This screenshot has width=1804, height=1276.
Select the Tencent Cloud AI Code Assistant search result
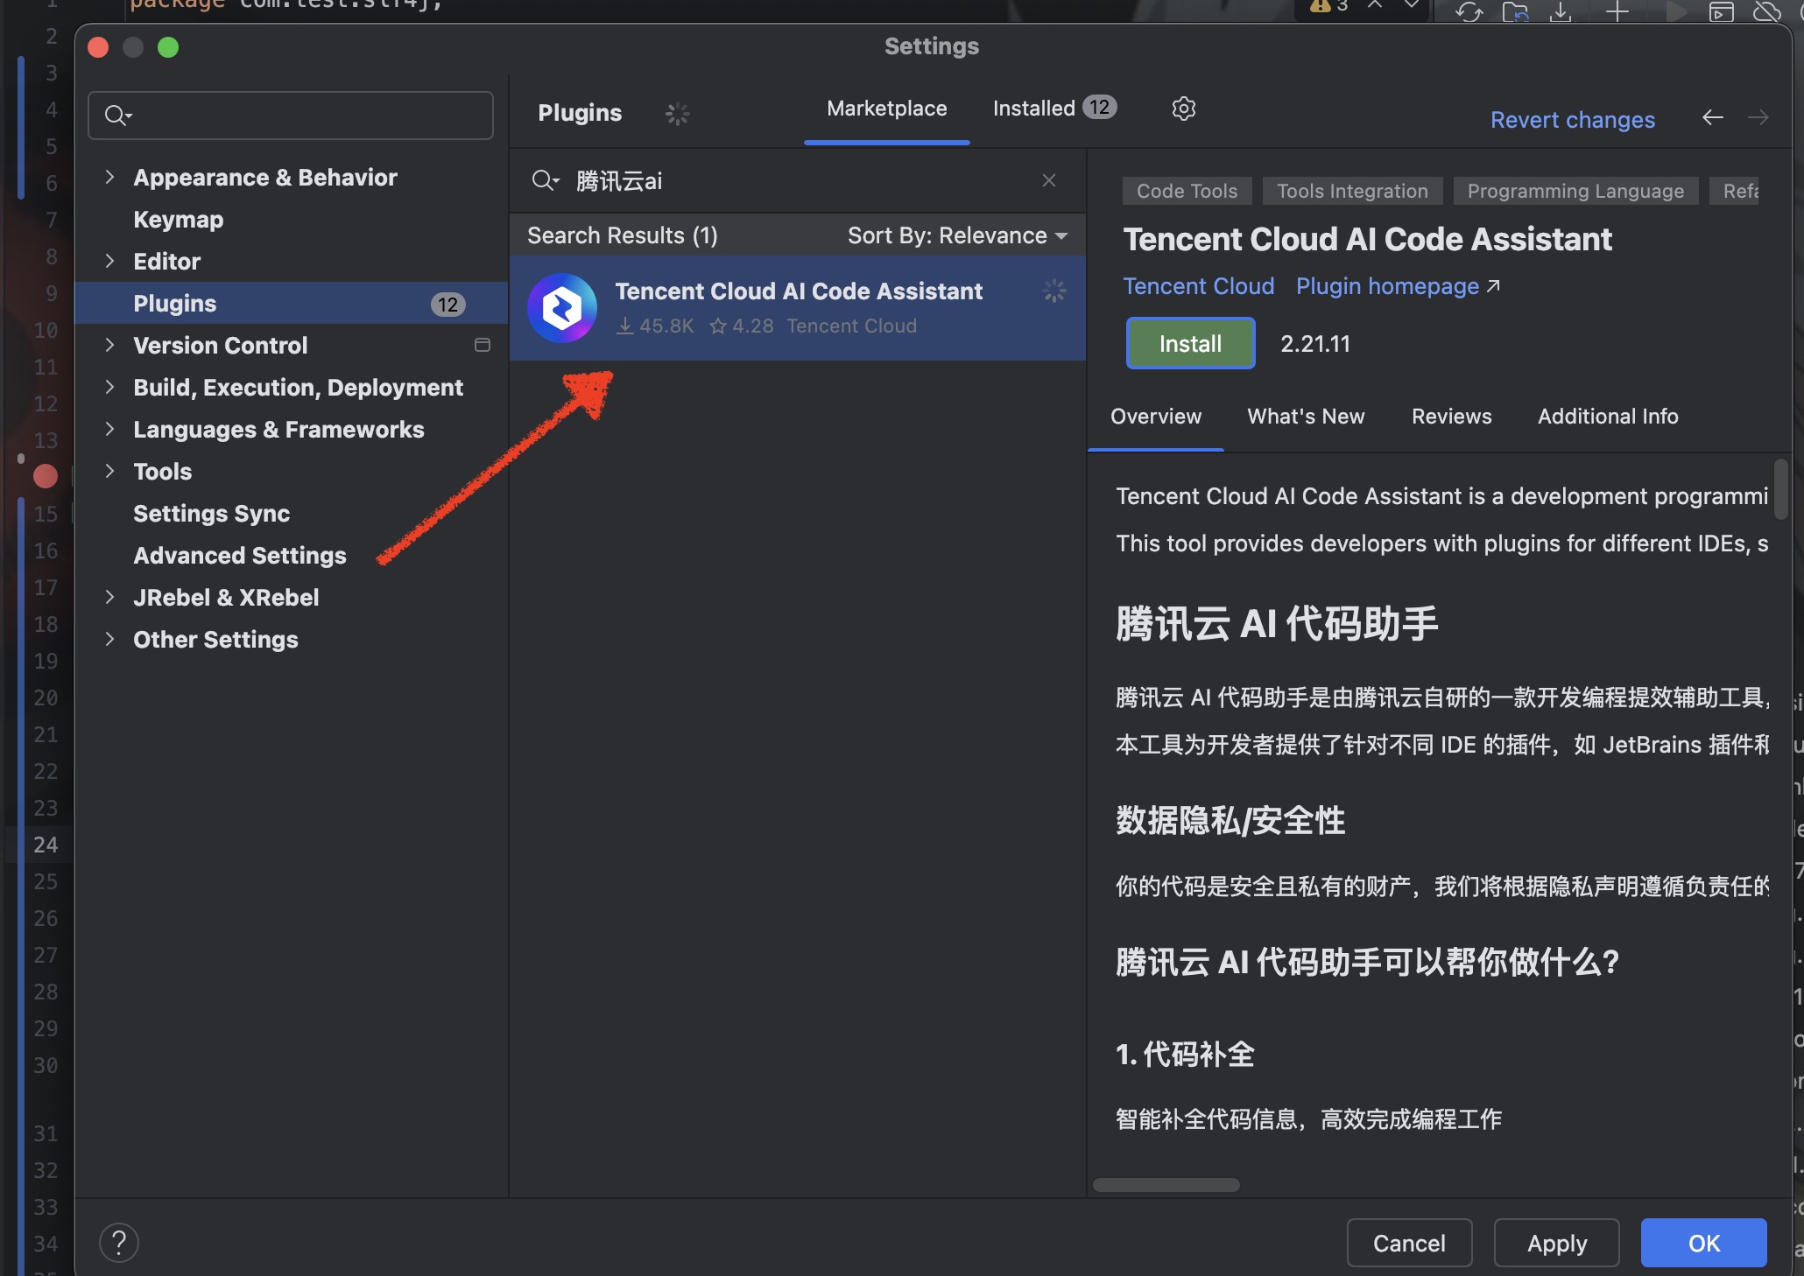[797, 308]
